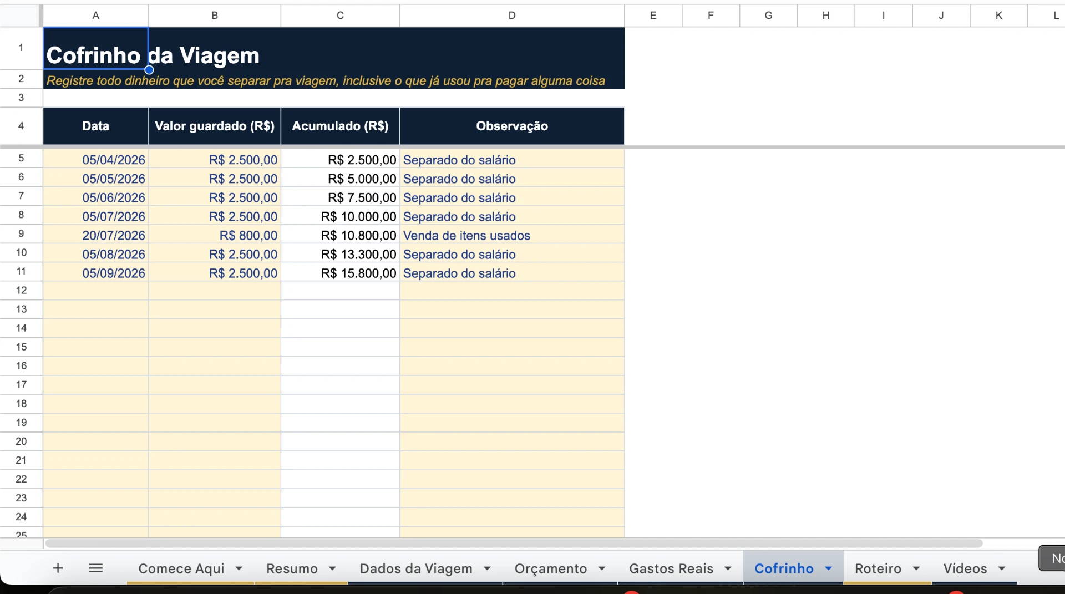Switch to the Vídeos sheet
The image size is (1065, 594).
[x=965, y=568]
